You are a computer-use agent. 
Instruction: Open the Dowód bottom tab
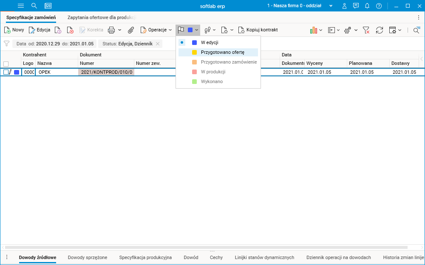191,257
